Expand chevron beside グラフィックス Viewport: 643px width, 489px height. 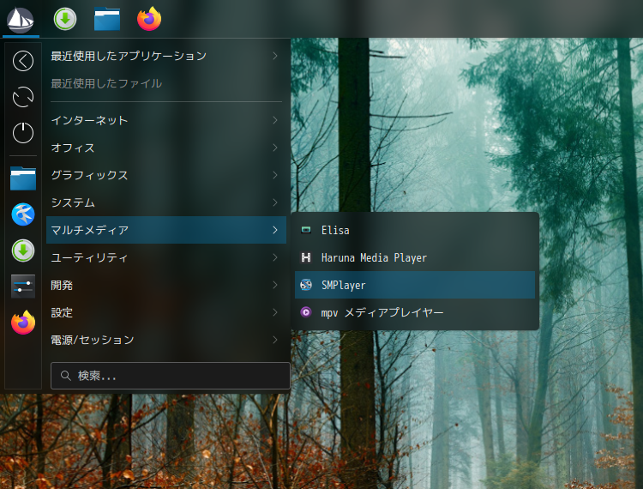pyautogui.click(x=275, y=175)
